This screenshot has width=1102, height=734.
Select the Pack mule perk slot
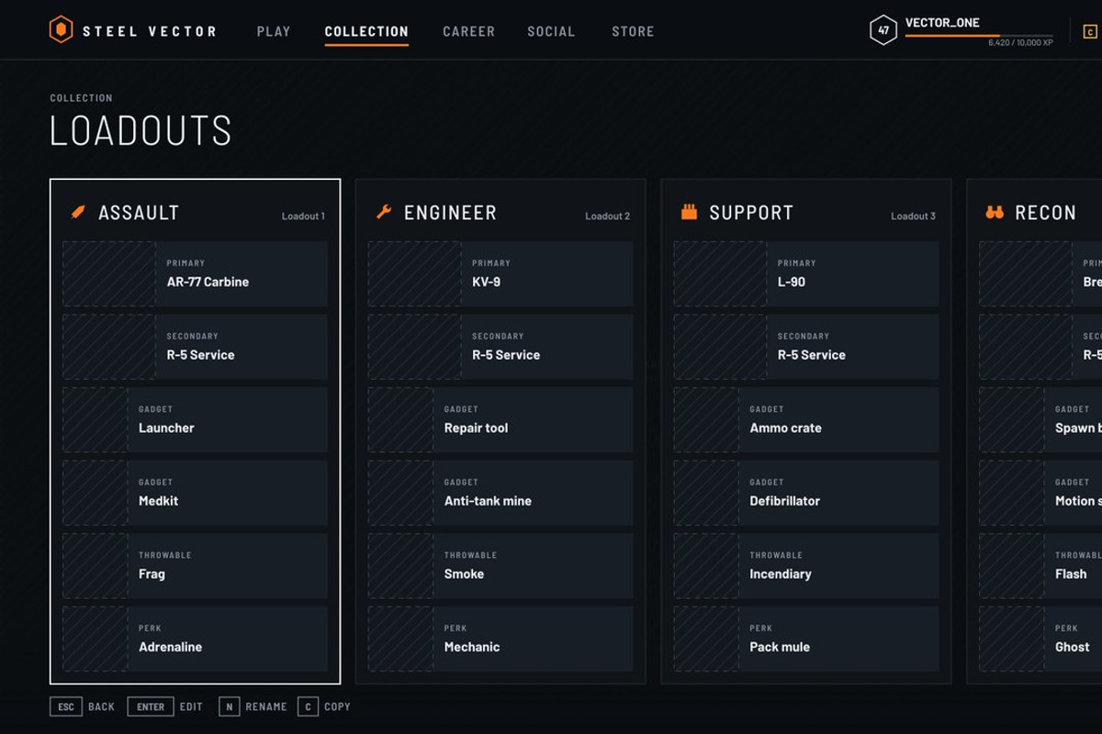pos(806,639)
